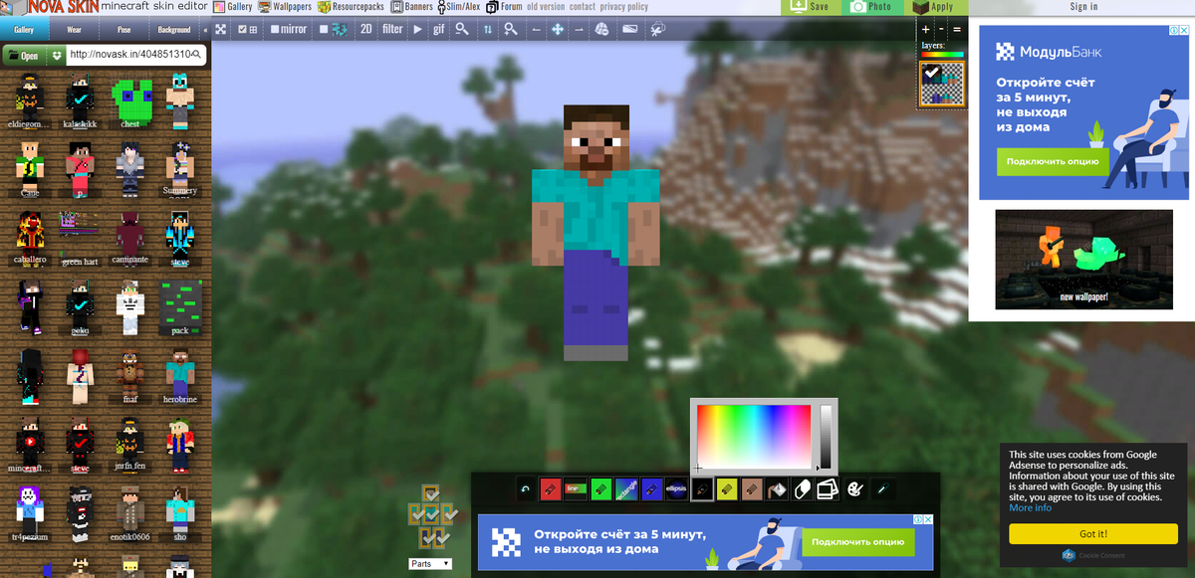Select the paint bucket fill tool
Viewport: 1195px width, 578px height.
click(x=778, y=488)
